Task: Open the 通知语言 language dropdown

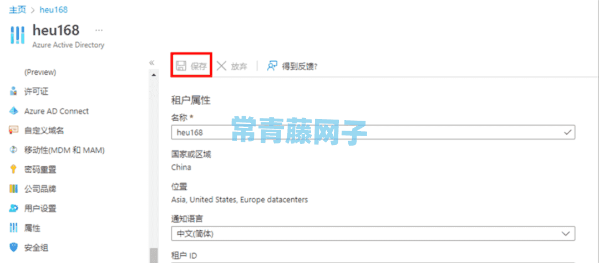Action: click(x=373, y=233)
